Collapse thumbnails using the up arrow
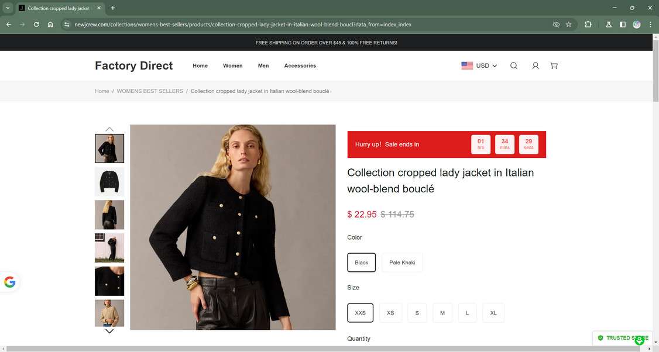 tap(109, 129)
